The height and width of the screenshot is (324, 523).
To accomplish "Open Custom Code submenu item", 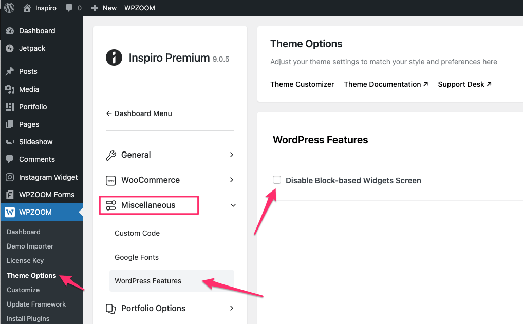I will [x=137, y=233].
